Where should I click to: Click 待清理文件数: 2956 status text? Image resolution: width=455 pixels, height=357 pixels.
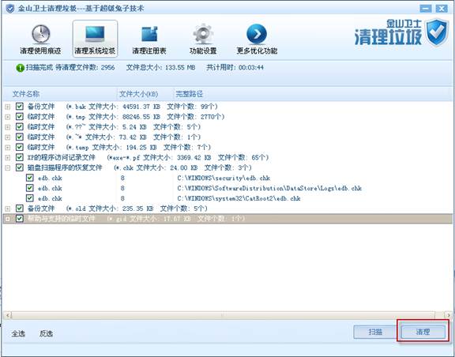[x=85, y=68]
